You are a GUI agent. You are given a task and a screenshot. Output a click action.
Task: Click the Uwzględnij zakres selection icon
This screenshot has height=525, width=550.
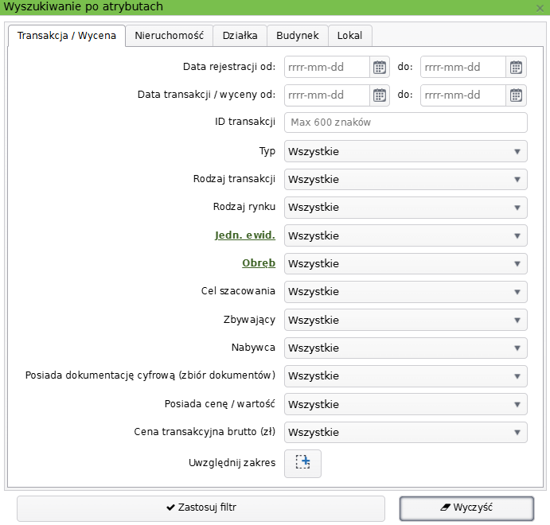pos(302,463)
